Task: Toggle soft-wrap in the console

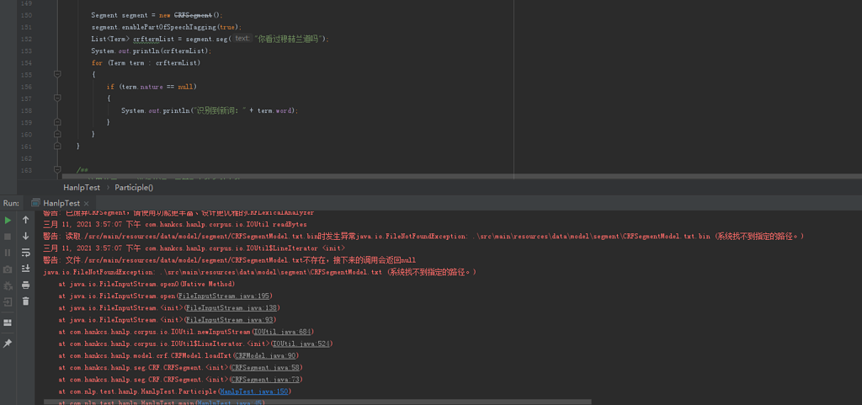Action: 25,252
